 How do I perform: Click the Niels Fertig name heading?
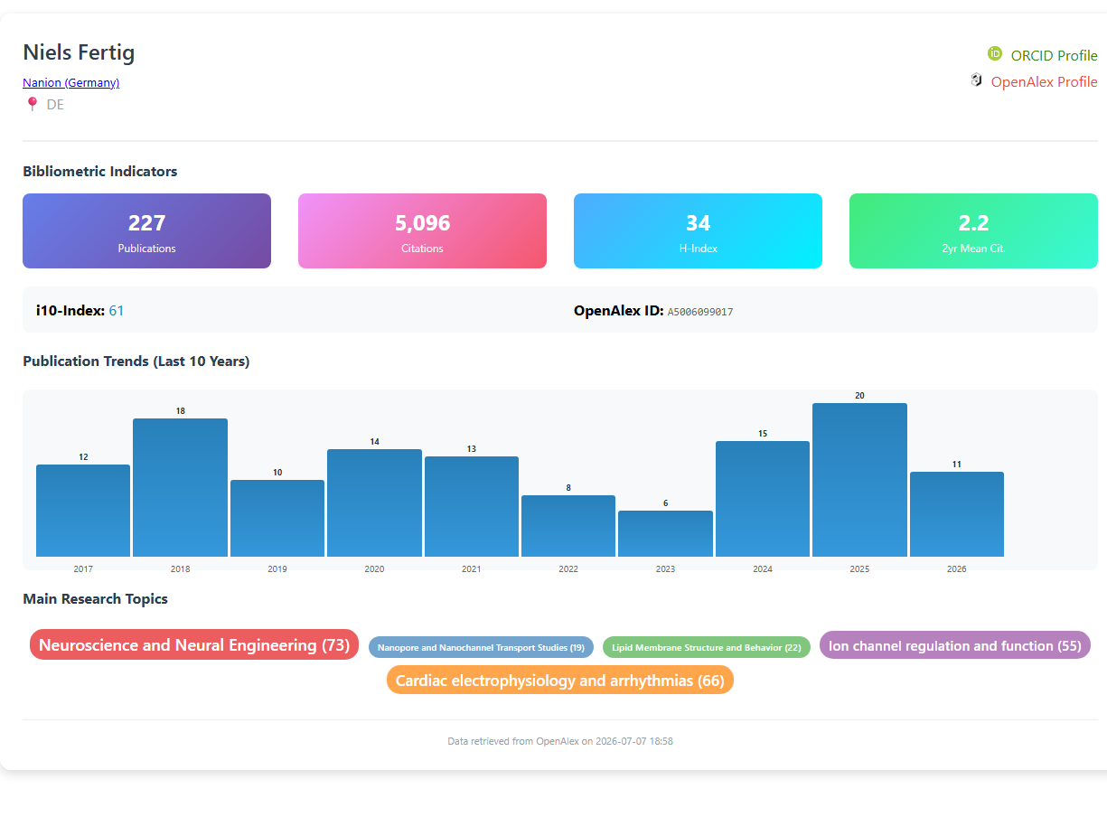(79, 52)
